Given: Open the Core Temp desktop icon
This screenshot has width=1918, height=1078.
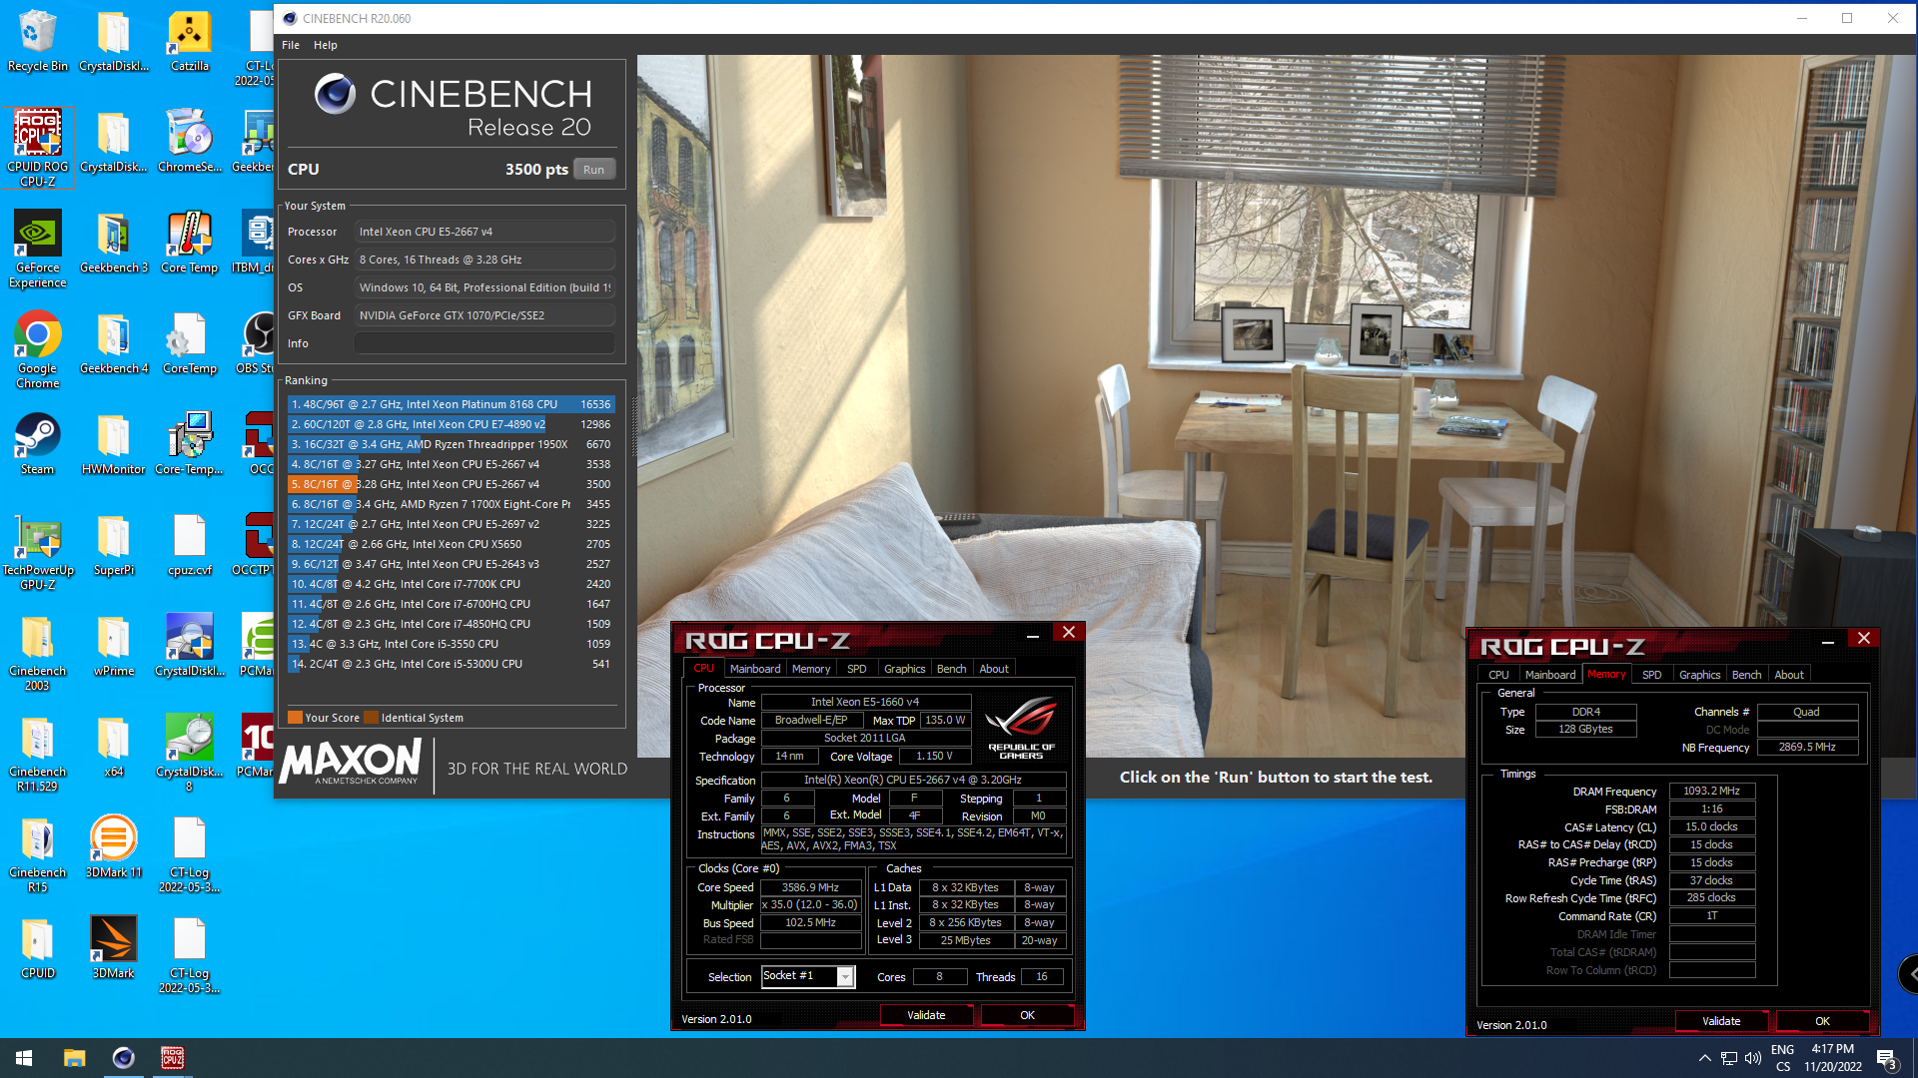Looking at the screenshot, I should pos(189,242).
